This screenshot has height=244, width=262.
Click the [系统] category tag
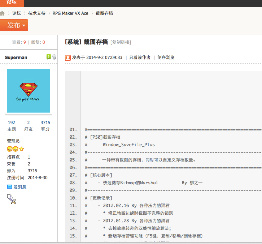pos(73,42)
